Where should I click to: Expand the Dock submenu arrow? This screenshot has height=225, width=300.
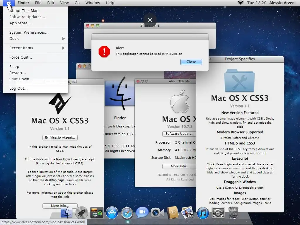point(64,39)
